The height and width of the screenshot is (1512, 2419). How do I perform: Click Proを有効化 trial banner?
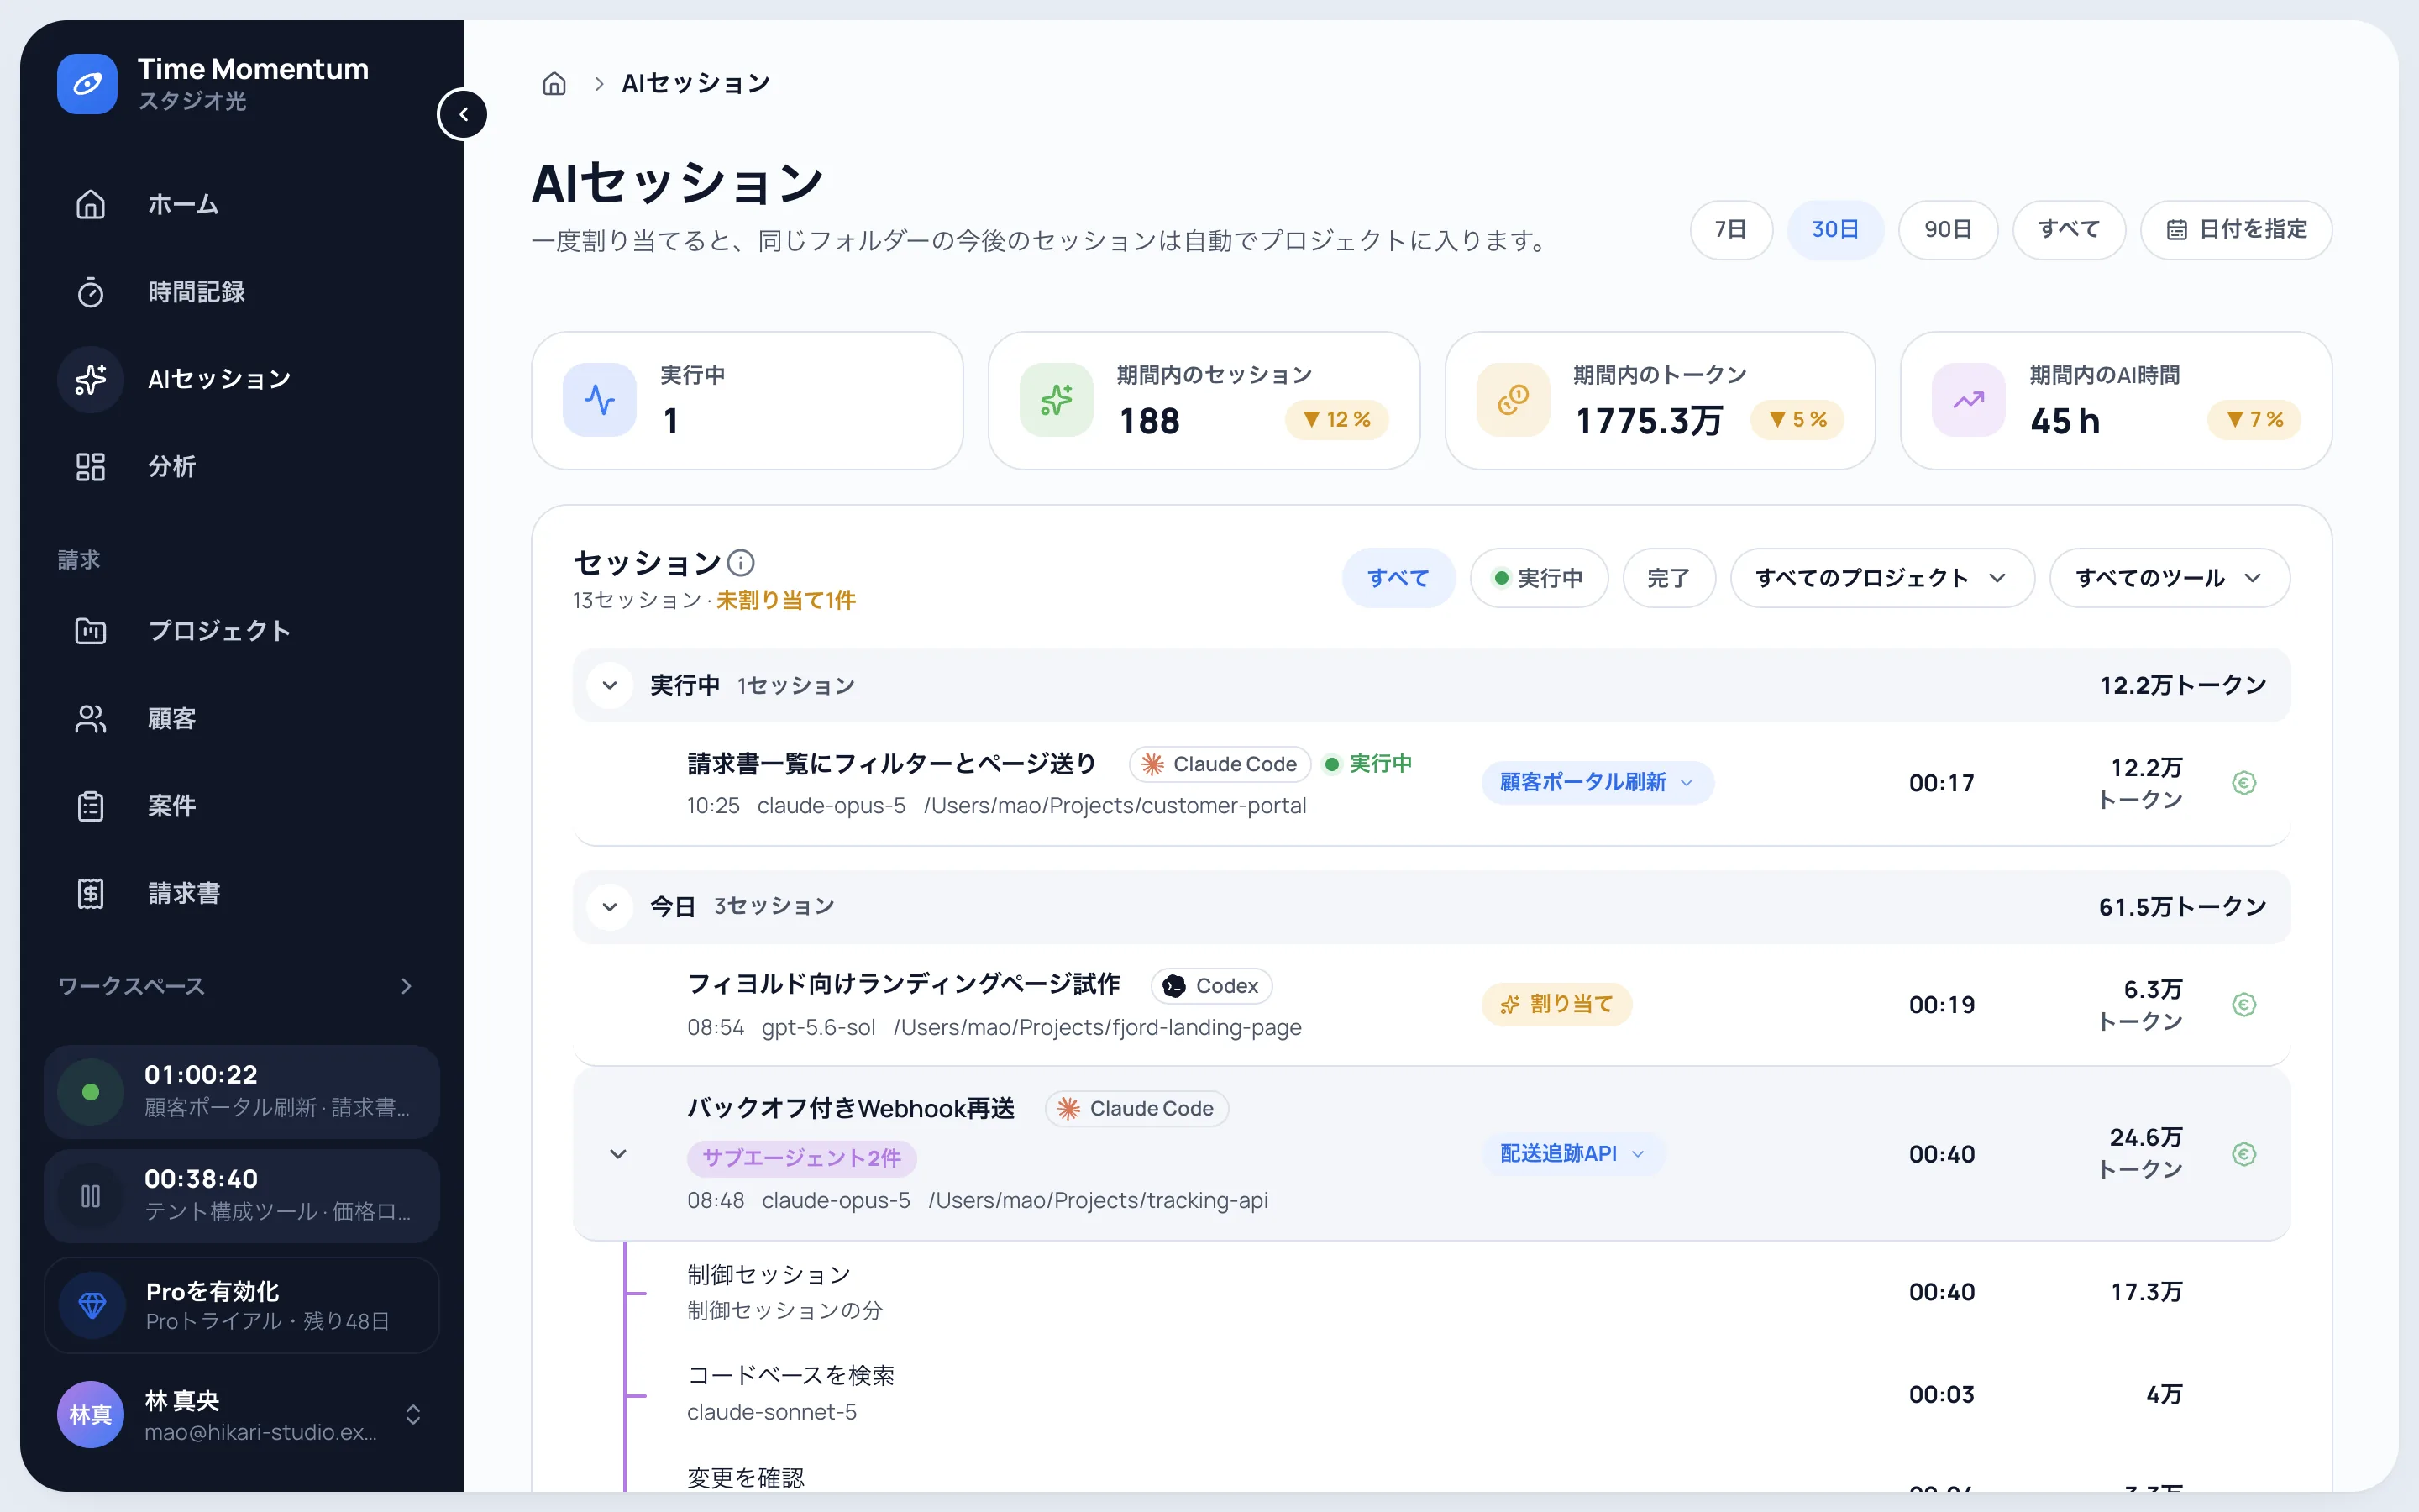click(x=242, y=1305)
